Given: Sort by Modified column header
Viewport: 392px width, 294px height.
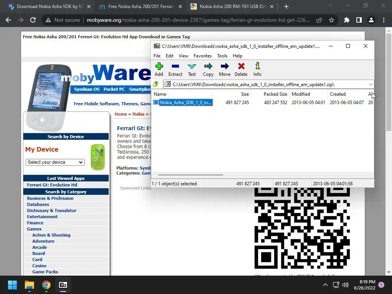Looking at the screenshot, I should [x=308, y=94].
